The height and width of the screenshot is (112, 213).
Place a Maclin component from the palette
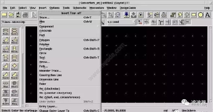(6, 31)
